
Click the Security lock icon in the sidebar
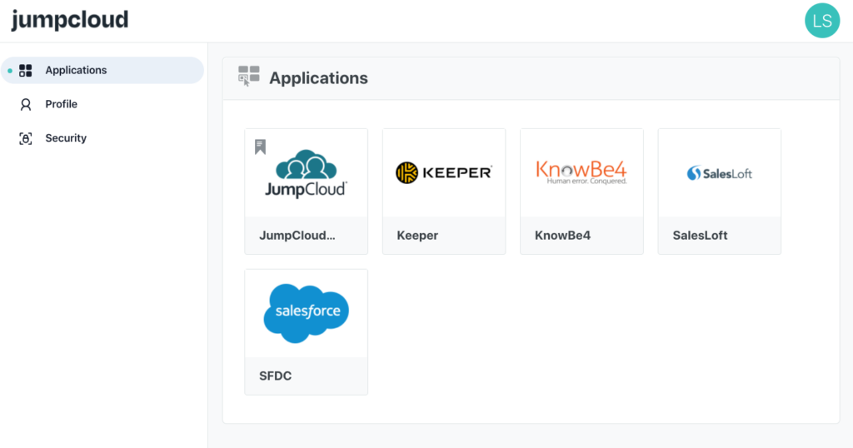click(26, 139)
